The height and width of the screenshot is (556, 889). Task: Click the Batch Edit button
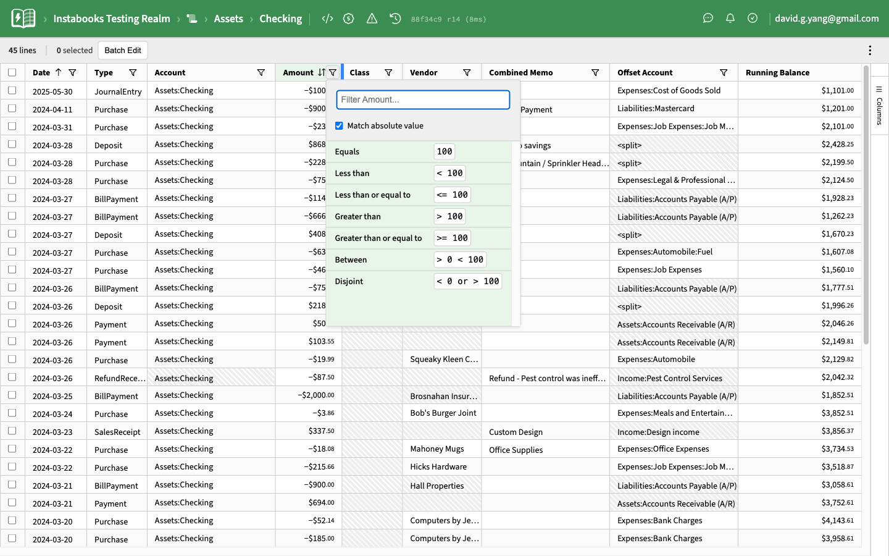123,51
